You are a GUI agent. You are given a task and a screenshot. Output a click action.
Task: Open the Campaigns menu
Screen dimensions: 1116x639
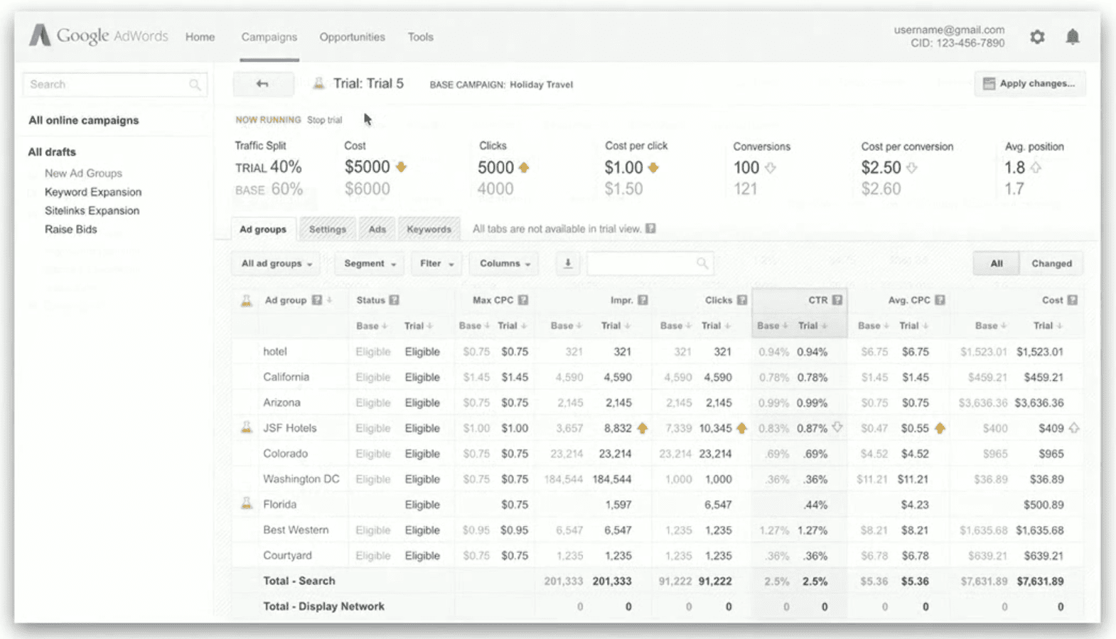click(x=269, y=37)
